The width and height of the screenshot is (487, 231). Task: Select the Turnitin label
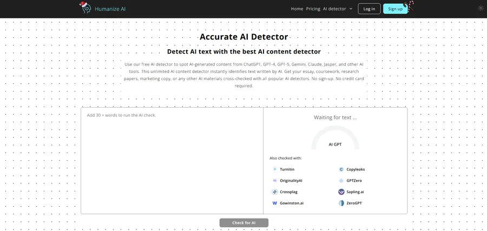pos(287,169)
